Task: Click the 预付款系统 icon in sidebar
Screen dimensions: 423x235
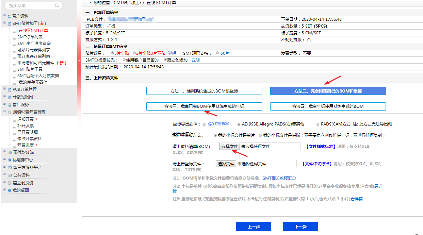Action: 10,152
